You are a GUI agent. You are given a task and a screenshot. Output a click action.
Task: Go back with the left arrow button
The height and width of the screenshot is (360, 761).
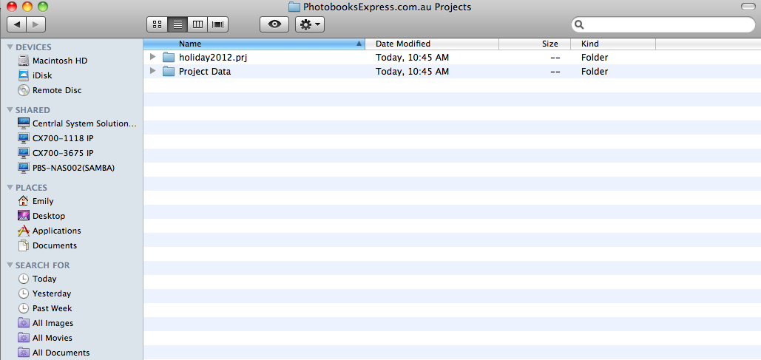(x=17, y=24)
